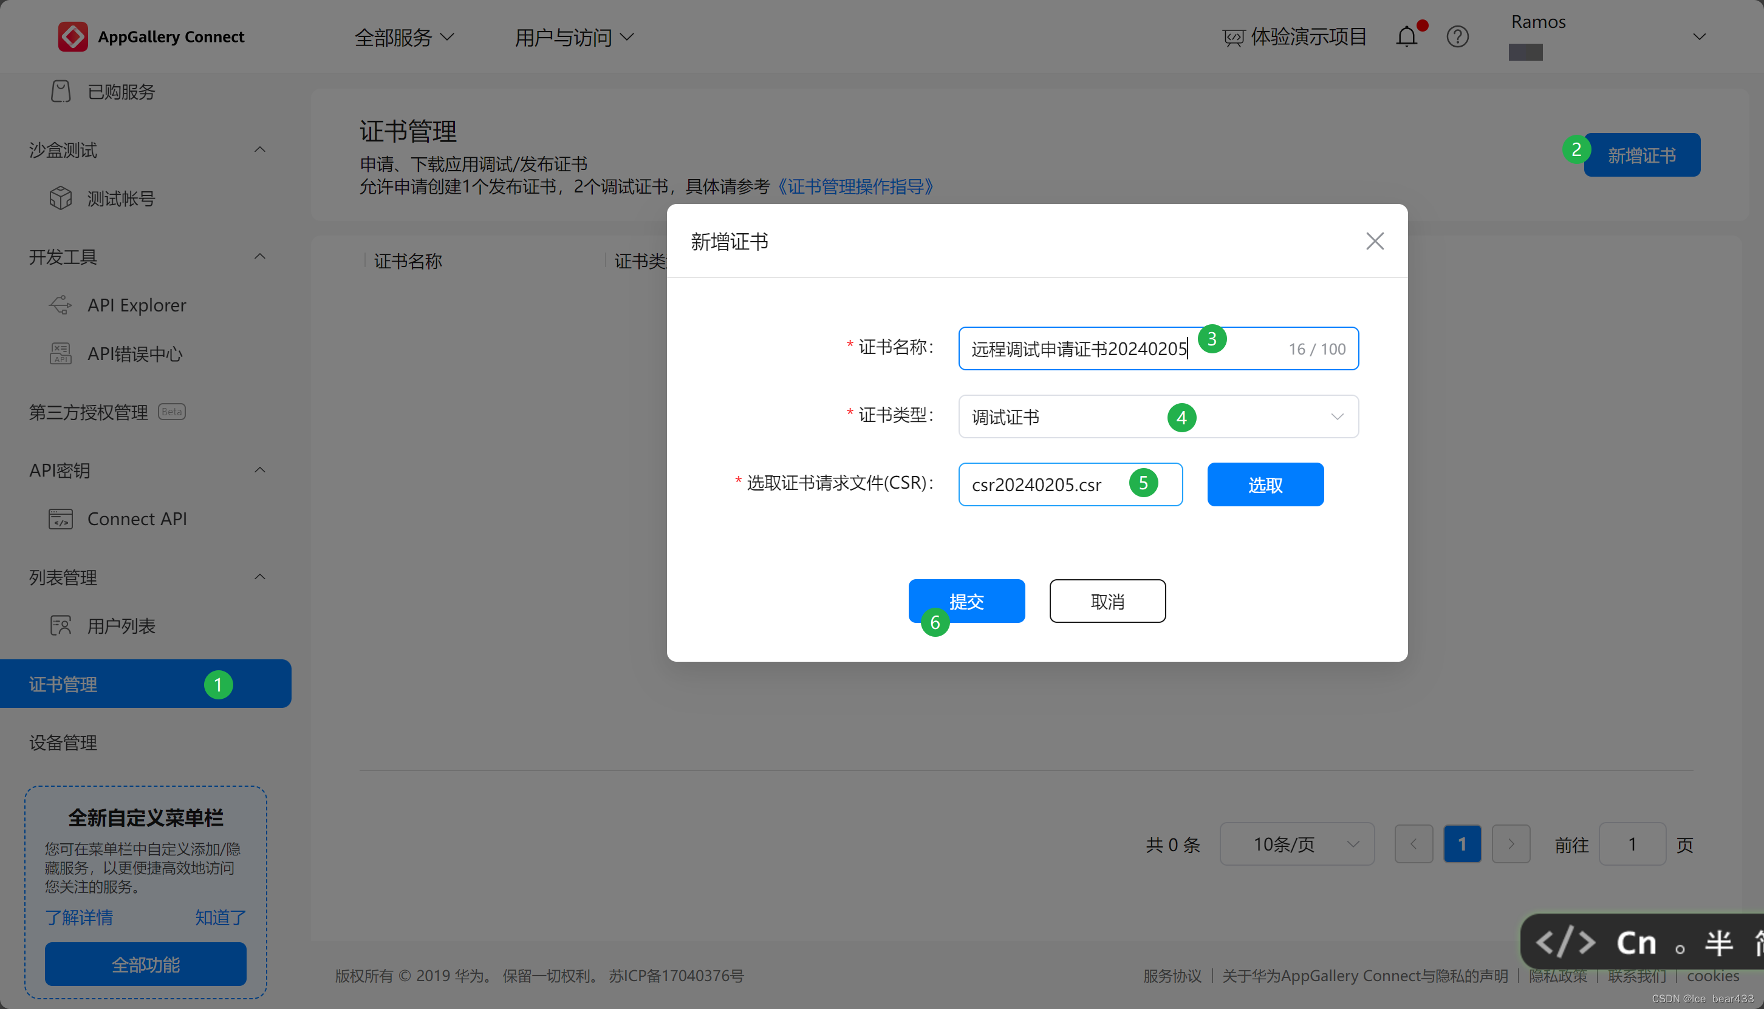Screen dimensions: 1764x1009
Task: Click the 体验演示项目 project icon
Action: (x=1234, y=36)
